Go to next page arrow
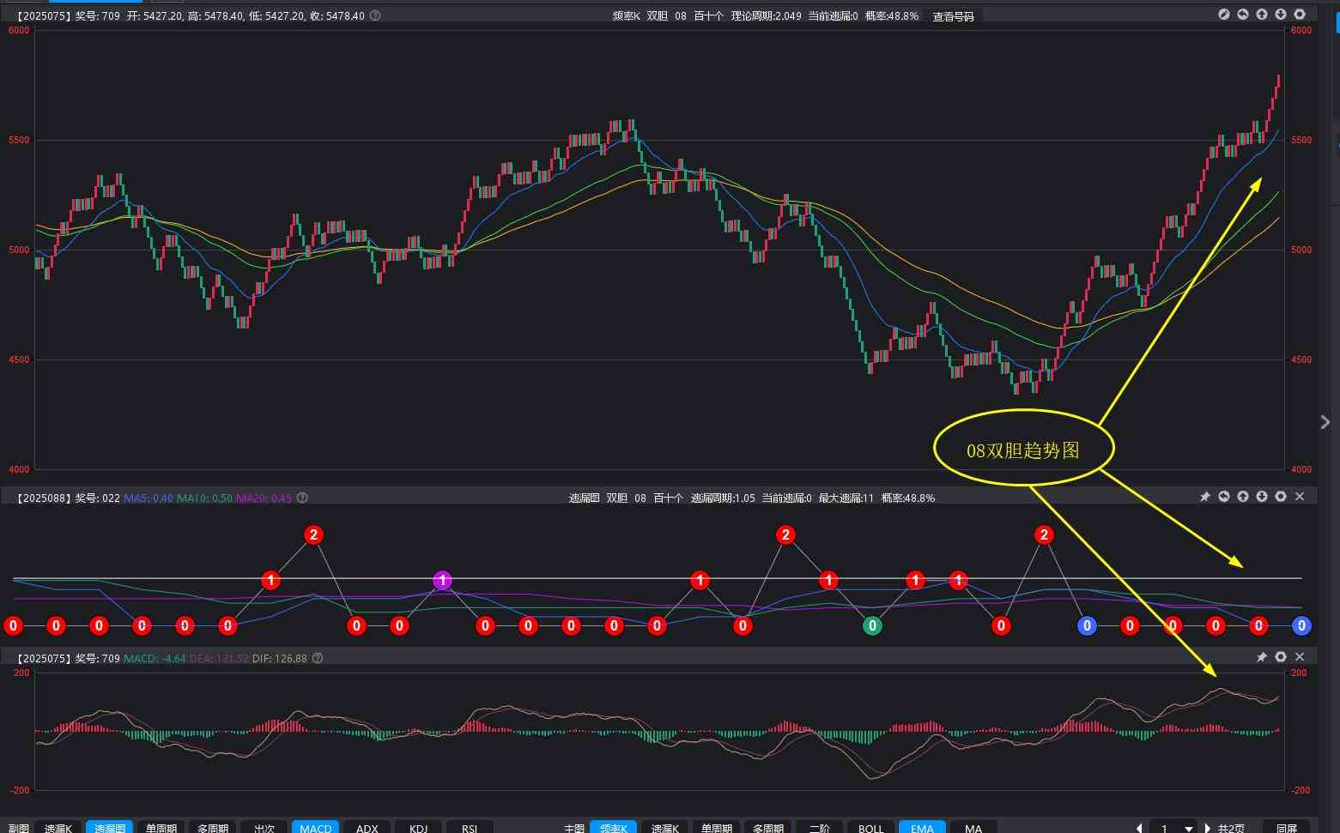This screenshot has height=833, width=1340. coord(1208,828)
